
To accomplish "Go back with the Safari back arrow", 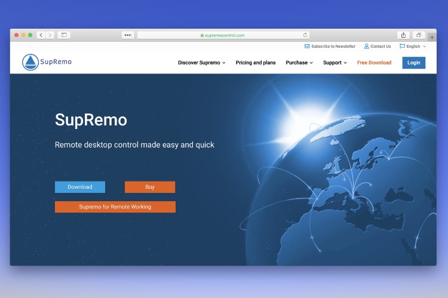I will tap(41, 35).
